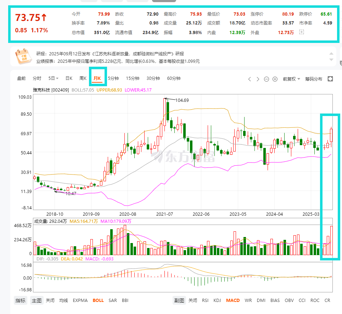The height and width of the screenshot is (314, 342).
Task: Enable 均线 main indicator
Action: point(63,301)
